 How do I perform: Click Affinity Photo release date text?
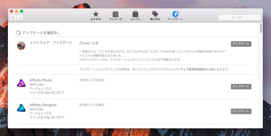(47, 93)
